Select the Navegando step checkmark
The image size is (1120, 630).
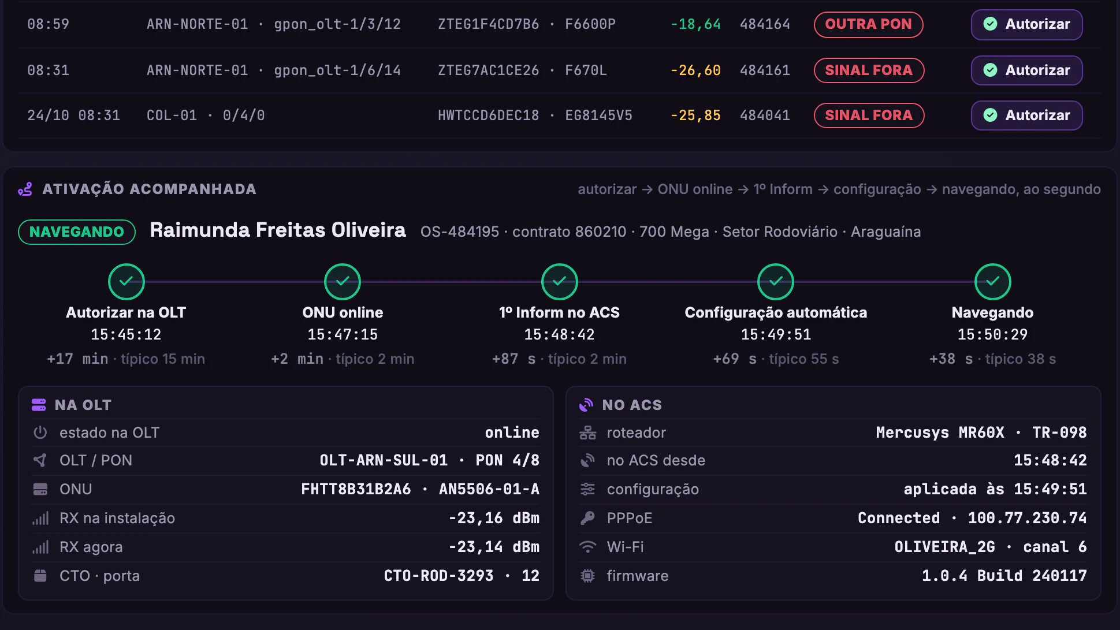point(992,282)
